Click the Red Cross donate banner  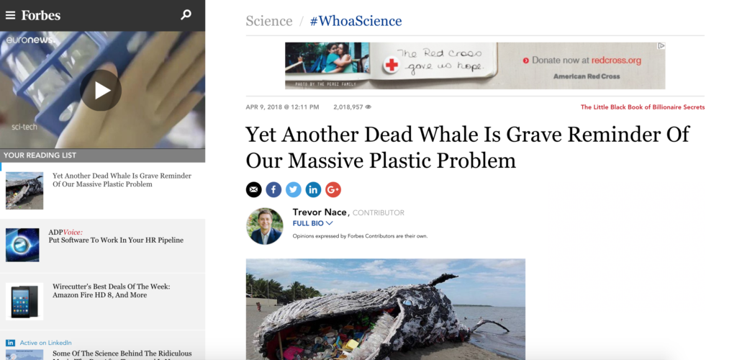(475, 66)
